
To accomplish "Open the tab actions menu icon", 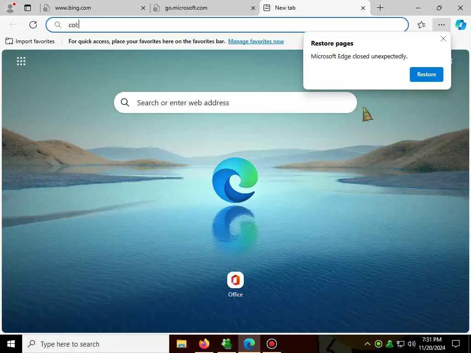I will click(x=28, y=8).
